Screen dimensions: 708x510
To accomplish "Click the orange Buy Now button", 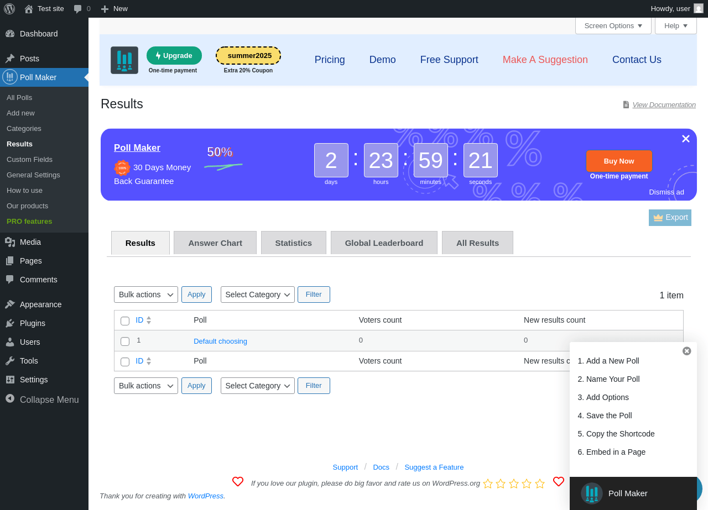I will tap(619, 161).
